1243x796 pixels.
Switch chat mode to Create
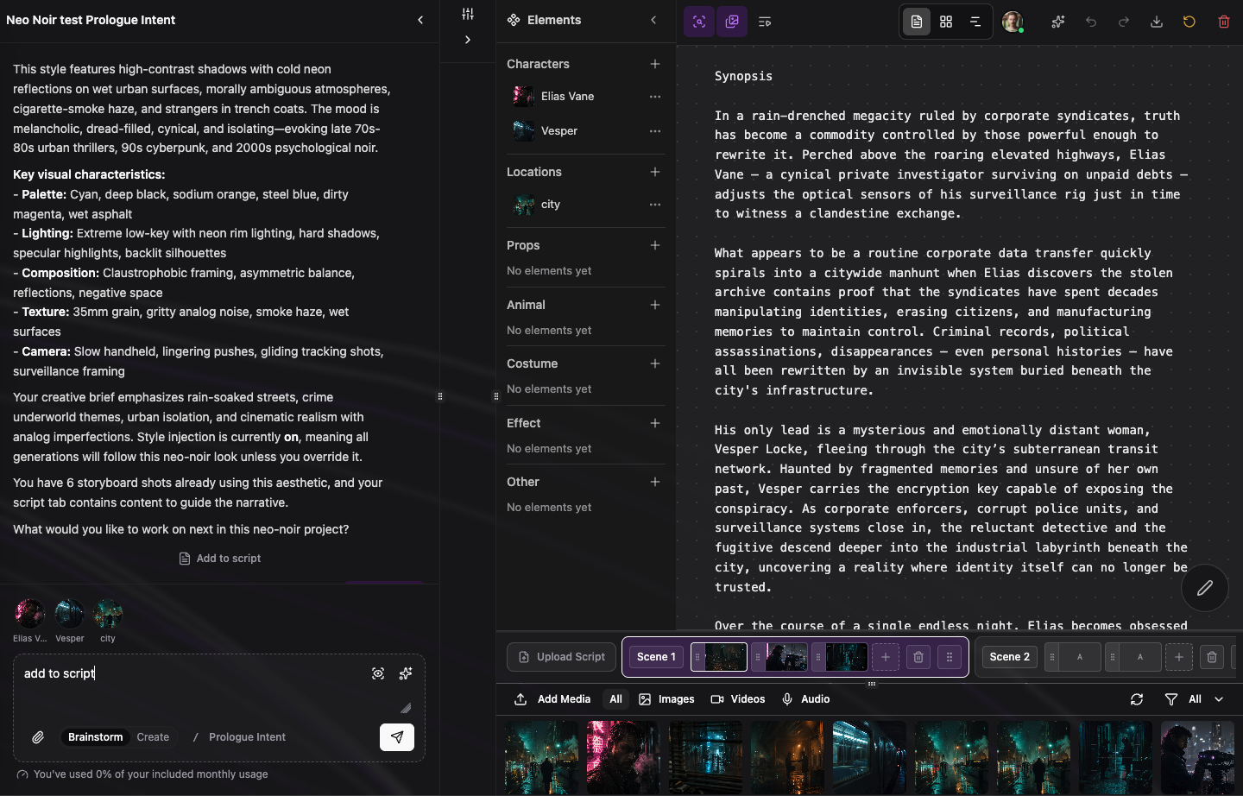pyautogui.click(x=153, y=737)
